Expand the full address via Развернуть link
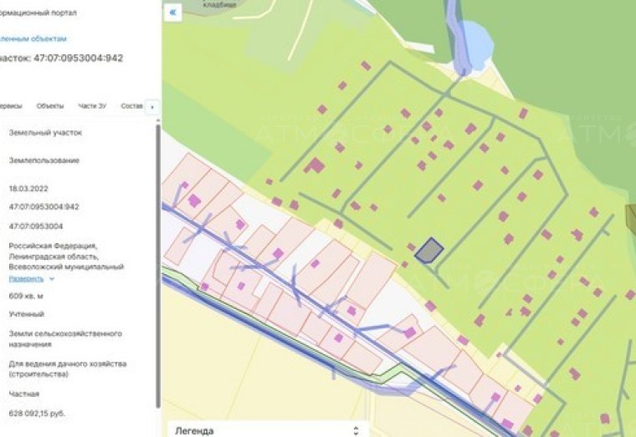636x437 pixels. point(26,278)
